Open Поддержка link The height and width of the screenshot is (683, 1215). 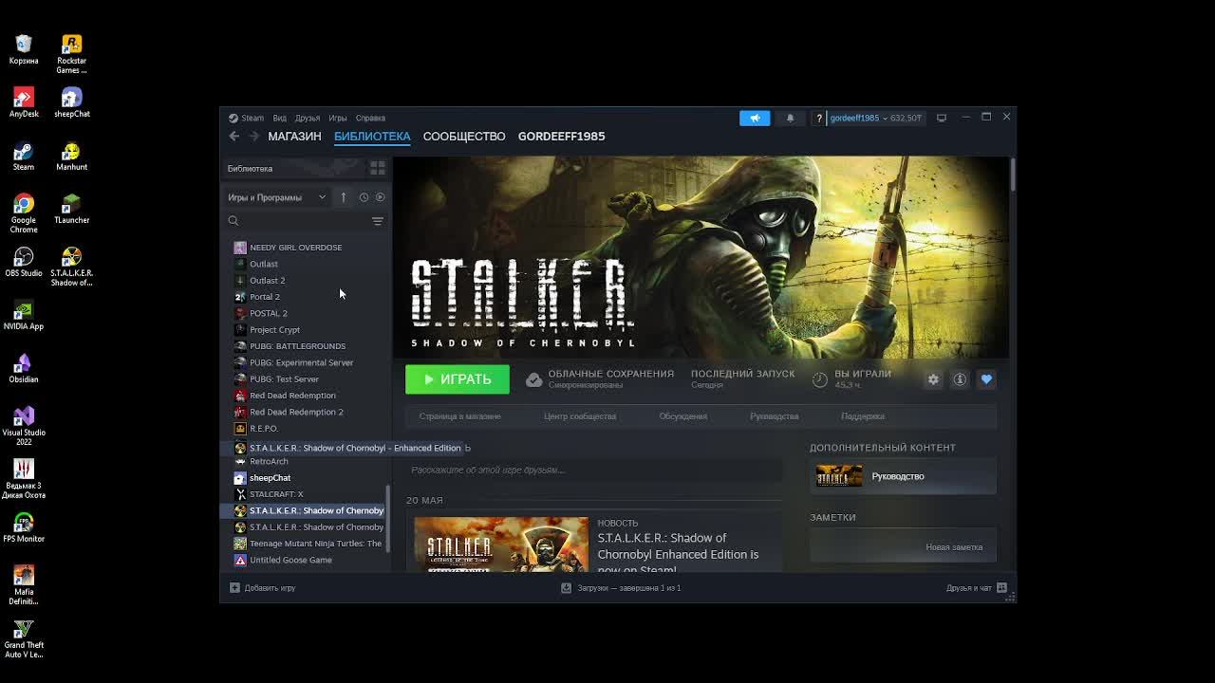[863, 416]
